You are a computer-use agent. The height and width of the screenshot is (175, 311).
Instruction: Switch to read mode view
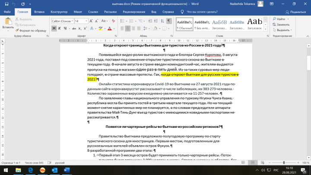pyautogui.click(x=243, y=163)
